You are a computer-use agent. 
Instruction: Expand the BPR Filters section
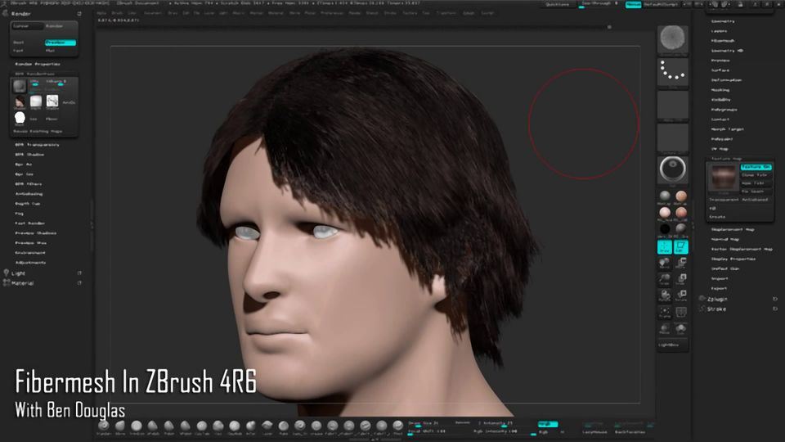(29, 184)
